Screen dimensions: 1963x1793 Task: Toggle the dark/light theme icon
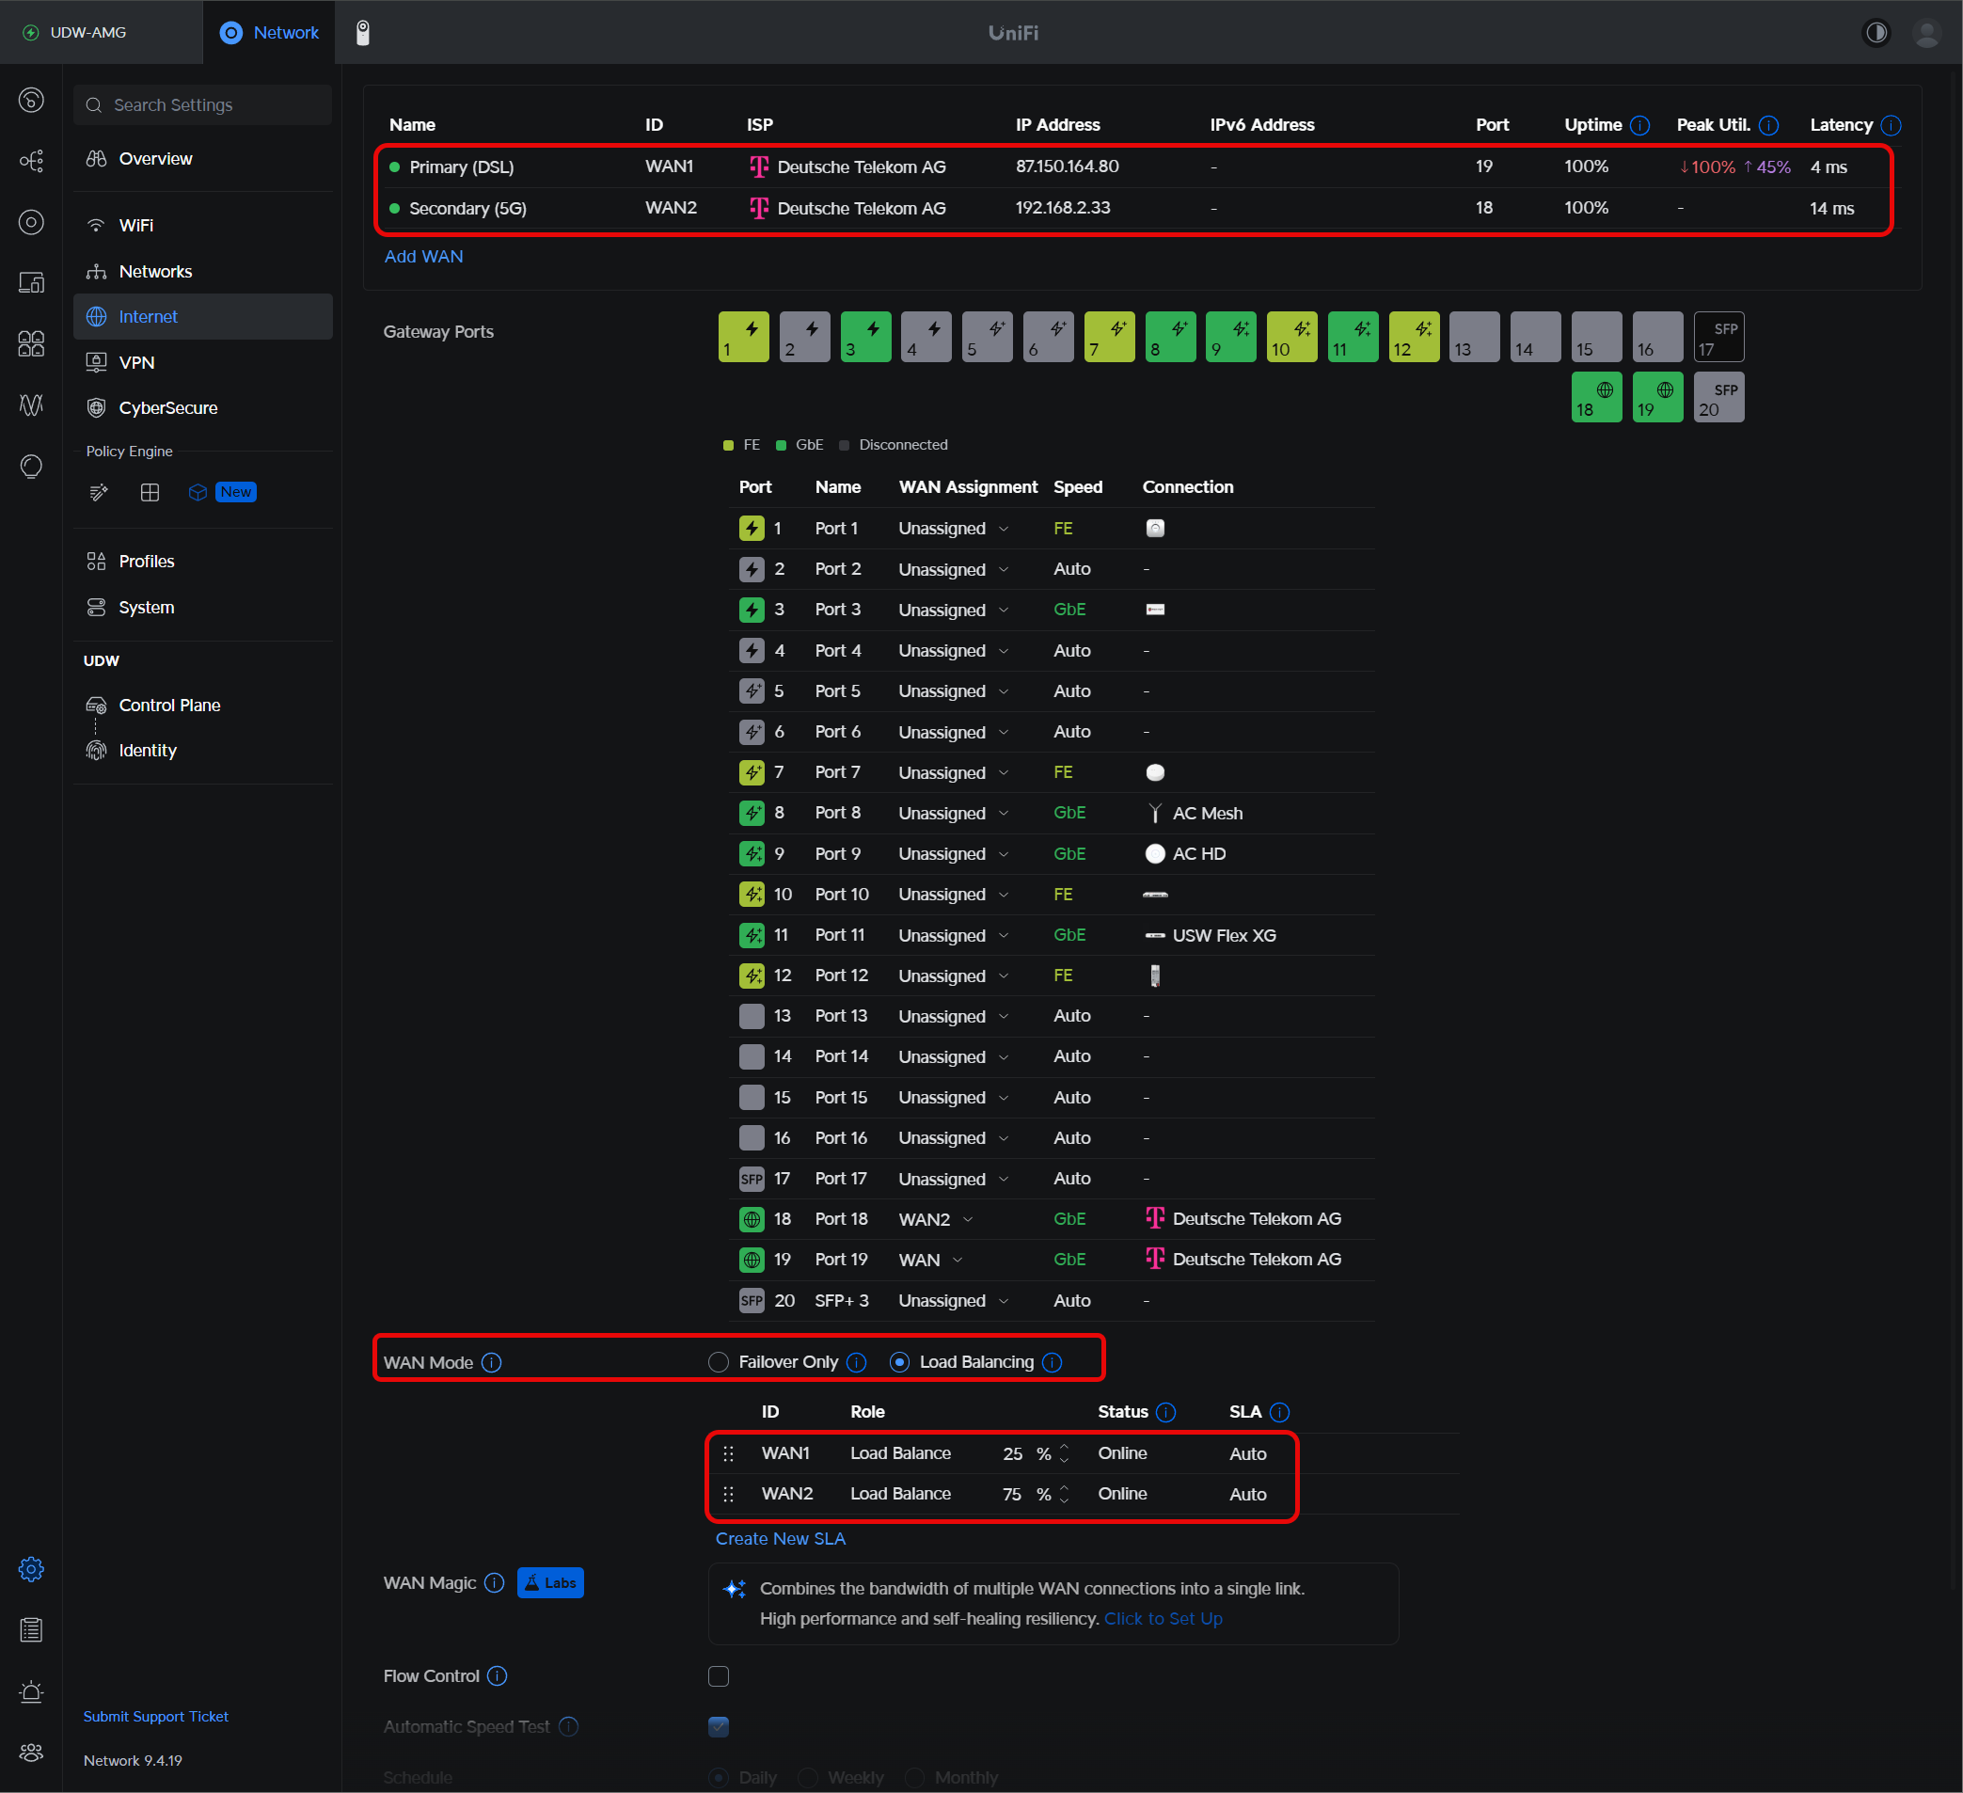1876,32
